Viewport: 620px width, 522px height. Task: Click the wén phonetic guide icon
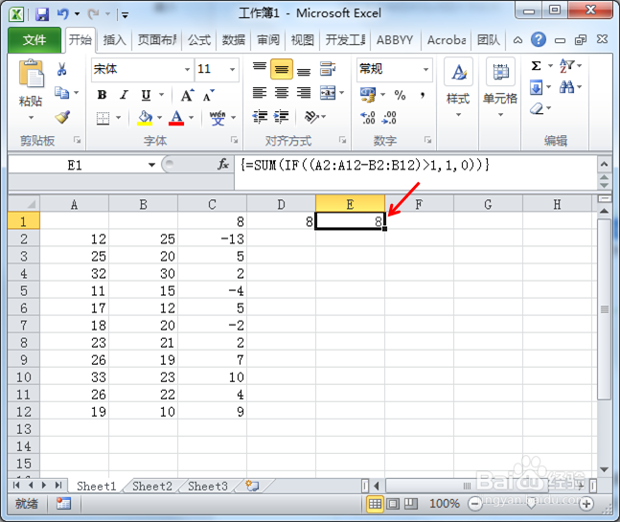tap(218, 118)
